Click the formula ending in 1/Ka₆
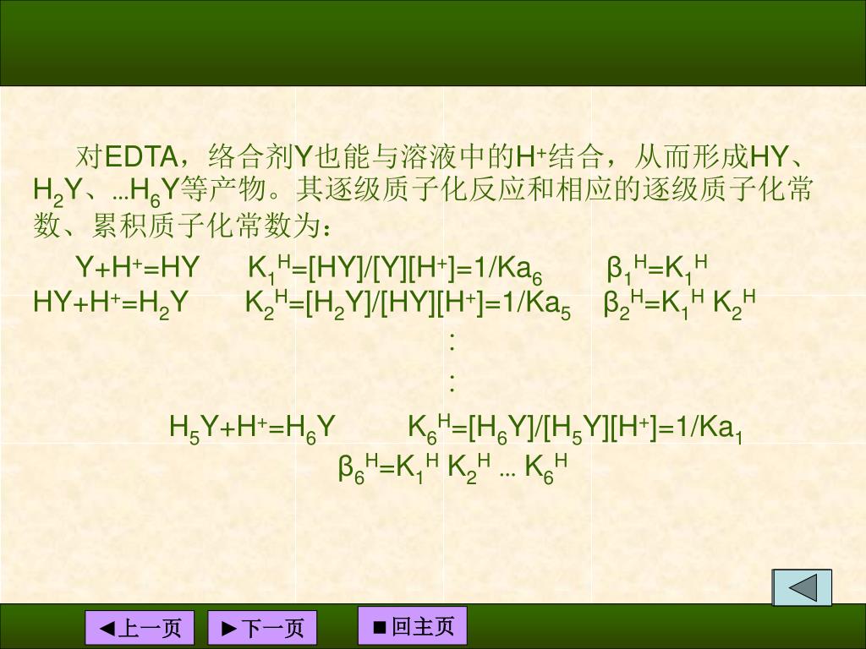The image size is (866, 649). click(x=396, y=270)
